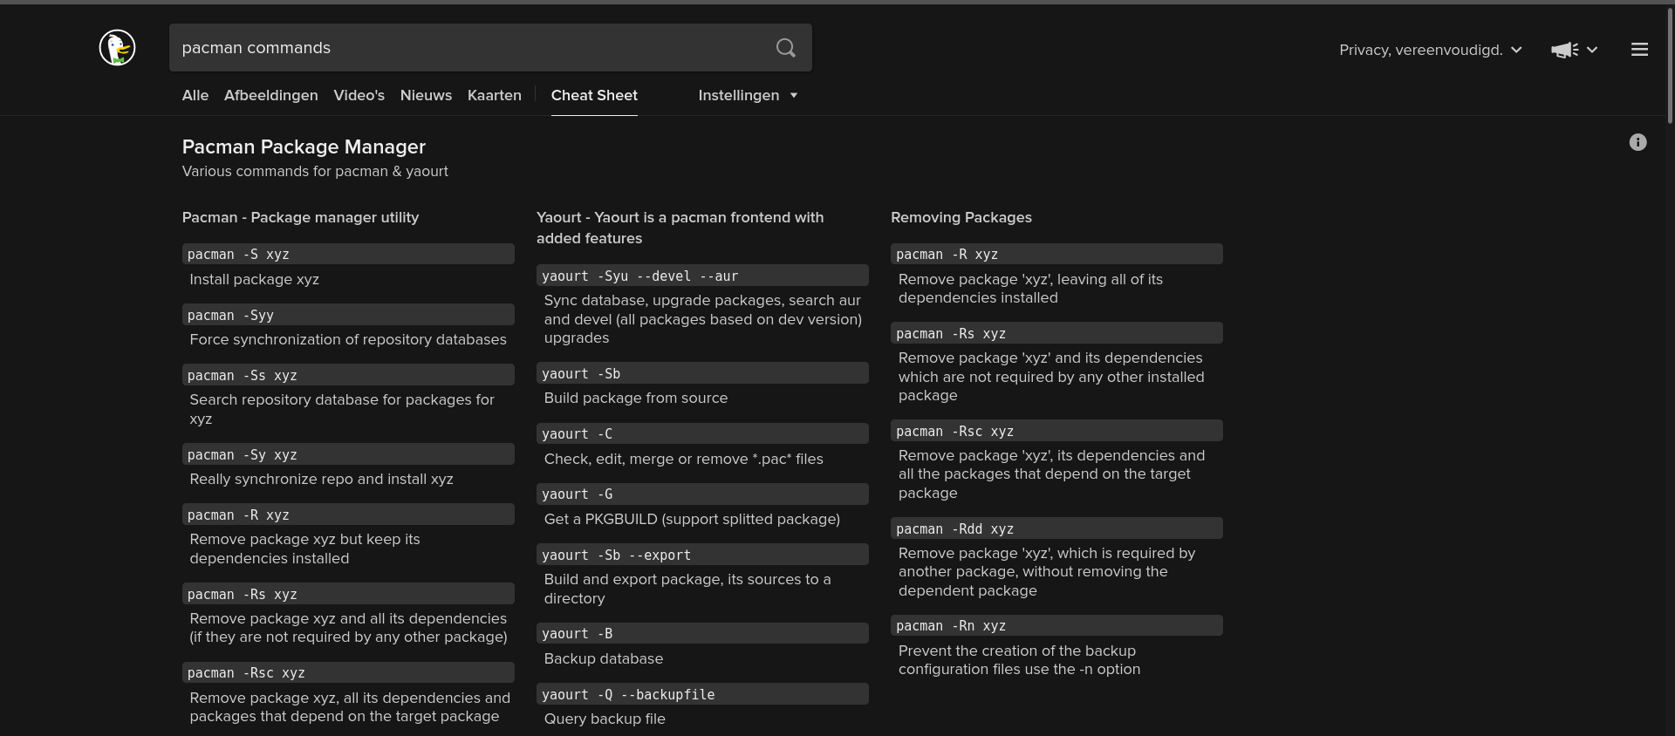Click the megaphone feedback icon
This screenshot has height=736, width=1675.
(1564, 50)
